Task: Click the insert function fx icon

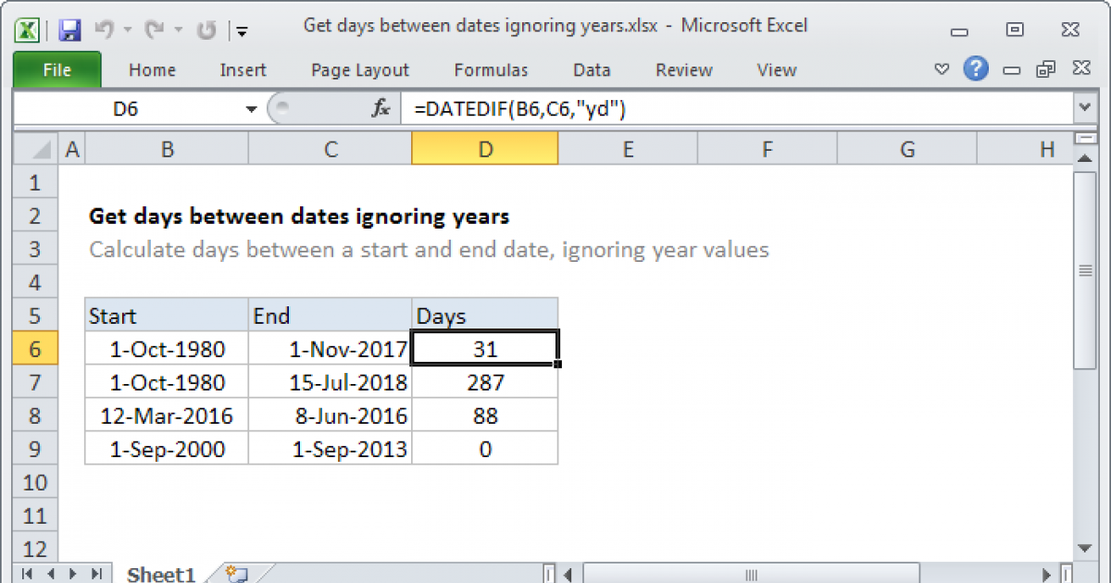Action: click(381, 109)
